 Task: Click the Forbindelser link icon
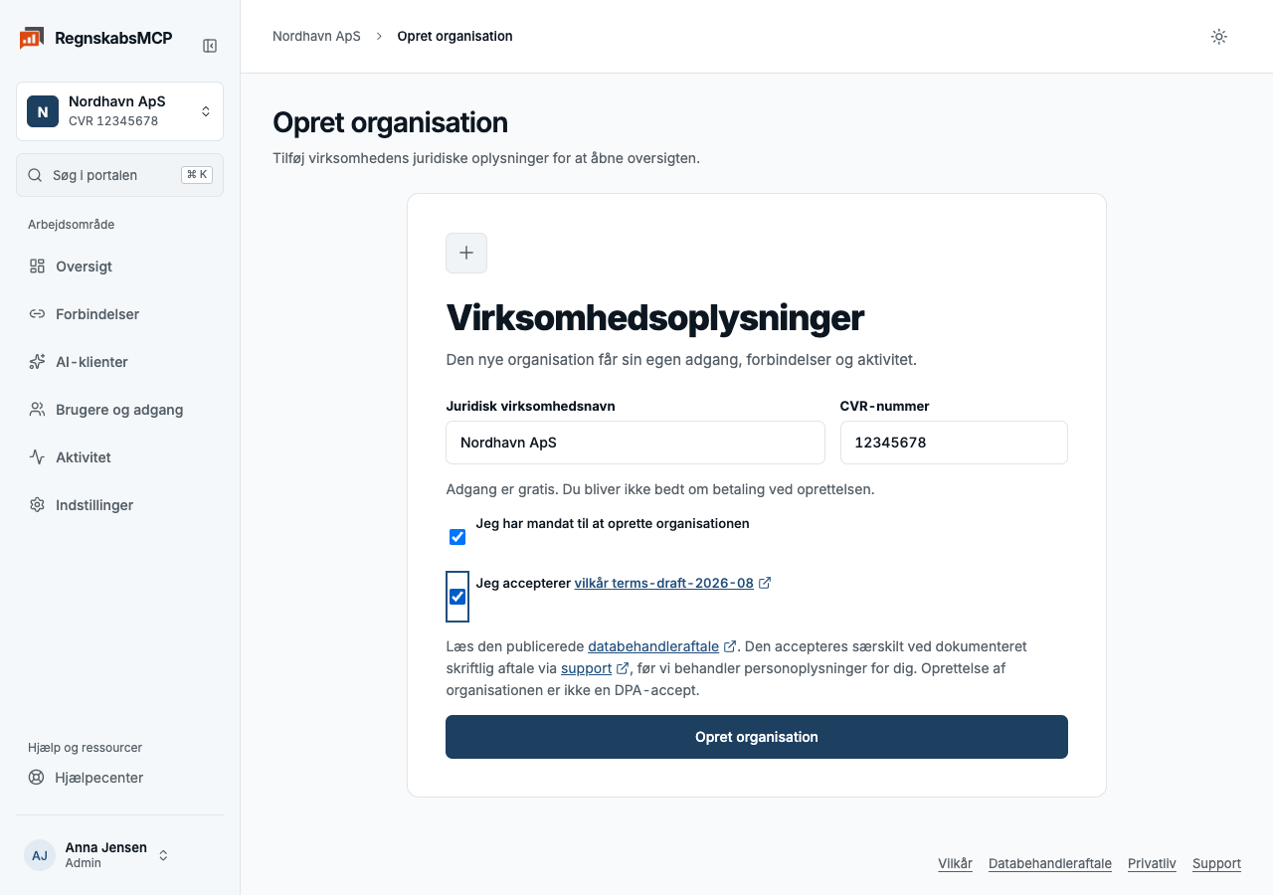coord(37,314)
